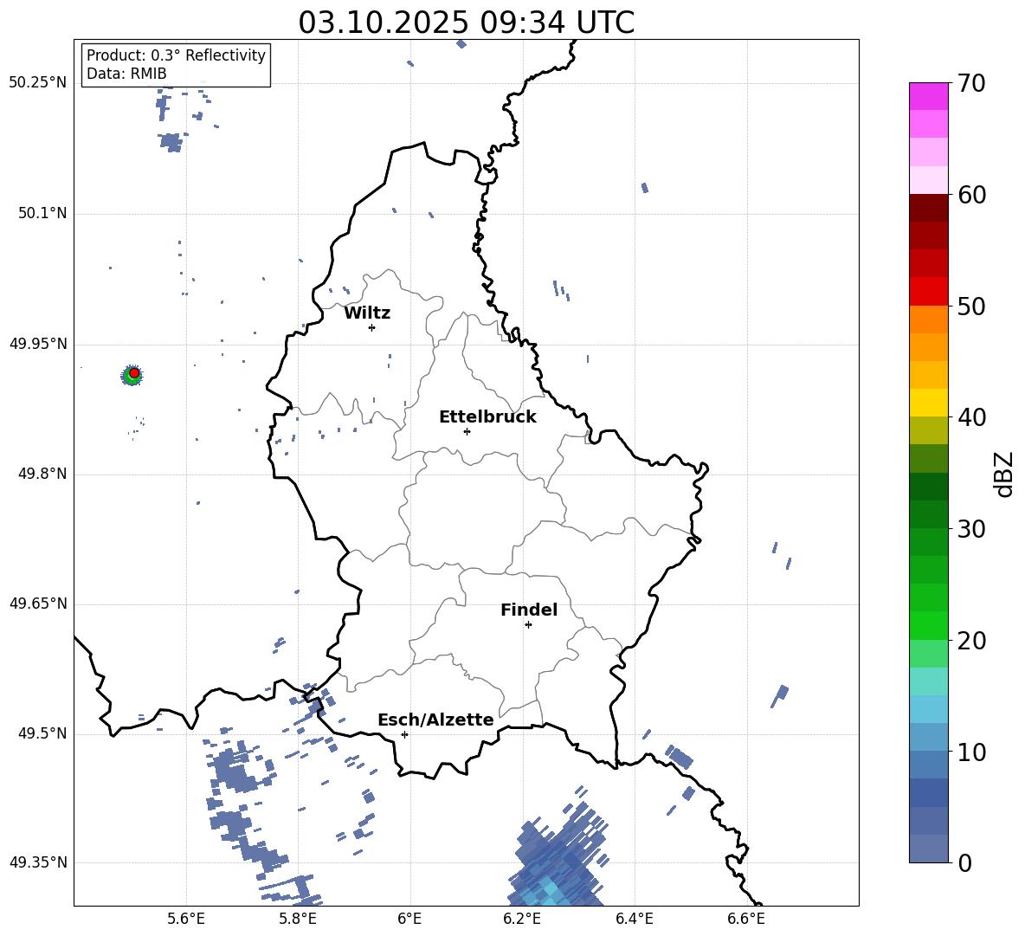The image size is (1025, 936).
Task: Click the 'dBZ' colorbar axis label
Action: (x=1004, y=474)
